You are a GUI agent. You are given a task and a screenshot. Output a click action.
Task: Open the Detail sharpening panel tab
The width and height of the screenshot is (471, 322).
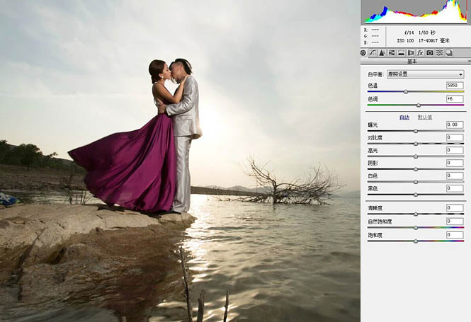tap(382, 53)
